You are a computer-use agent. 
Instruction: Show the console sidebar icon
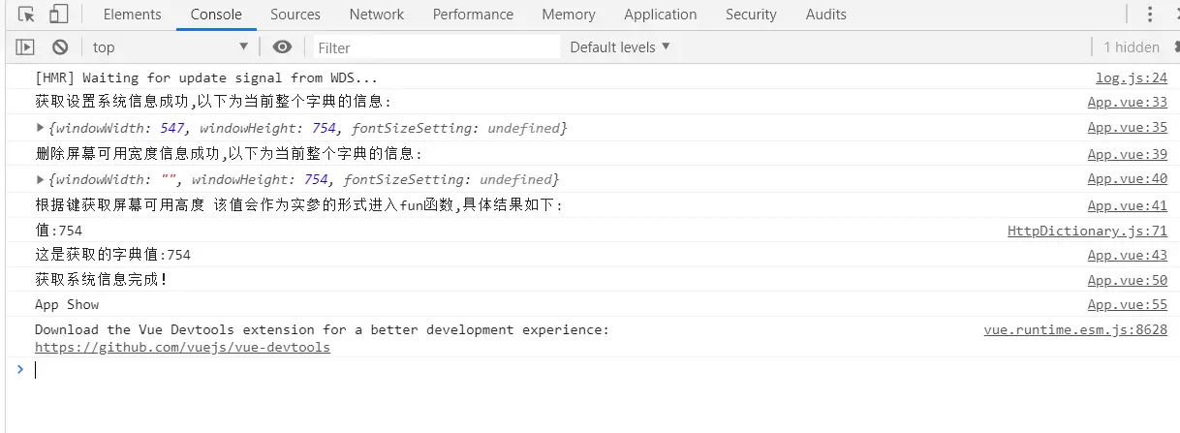click(x=26, y=47)
